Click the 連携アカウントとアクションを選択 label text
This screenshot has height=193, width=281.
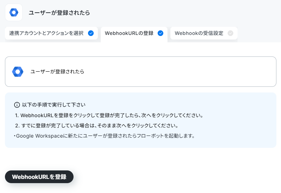point(46,33)
